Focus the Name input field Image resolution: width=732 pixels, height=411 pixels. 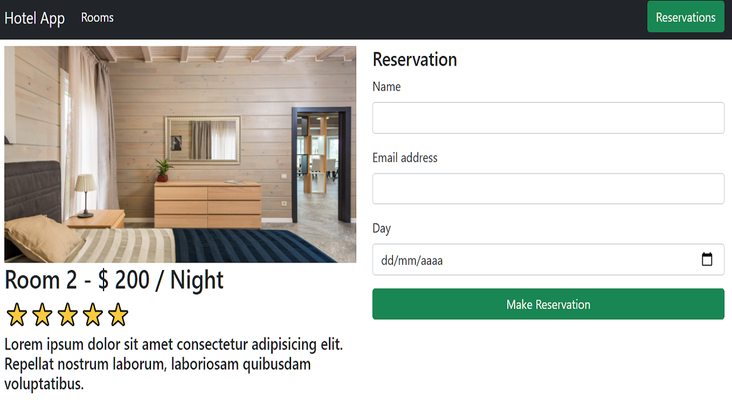click(x=548, y=118)
